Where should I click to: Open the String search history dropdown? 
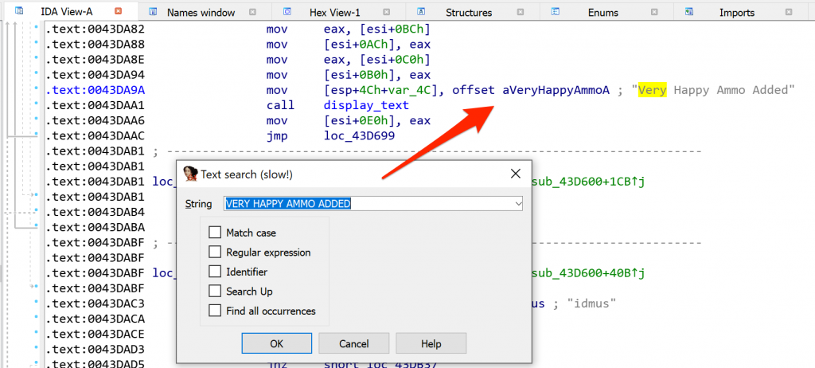519,204
